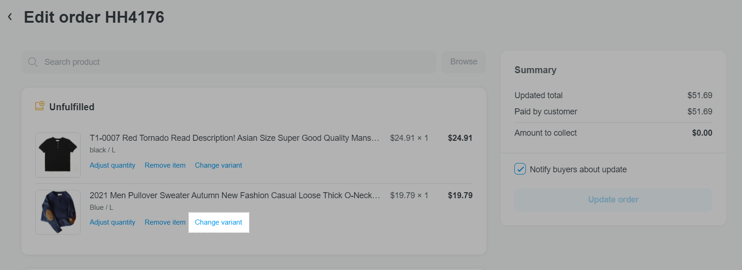Open the blue pullover sweater thumbnail
The height and width of the screenshot is (270, 742).
click(58, 212)
